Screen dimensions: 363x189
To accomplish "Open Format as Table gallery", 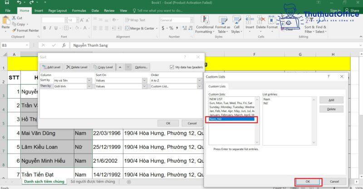I will (x=222, y=25).
